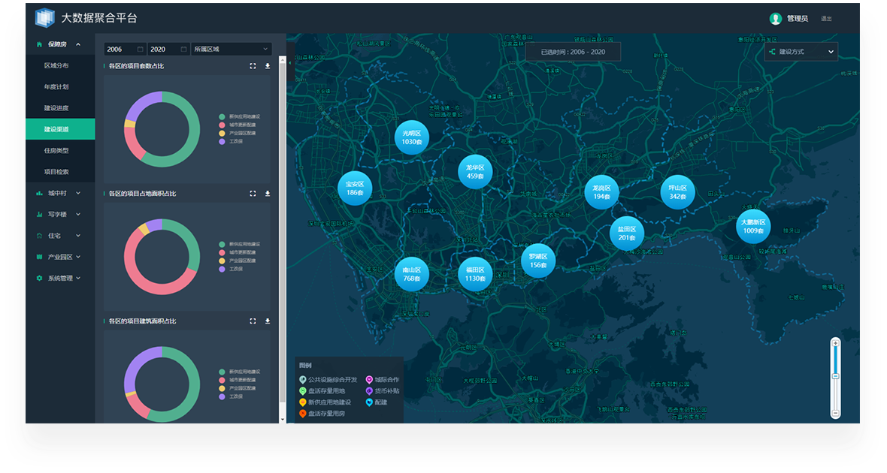Image resolution: width=887 pixels, height=473 pixels.
Task: Click the 住宅 house icon
Action: tap(39, 236)
